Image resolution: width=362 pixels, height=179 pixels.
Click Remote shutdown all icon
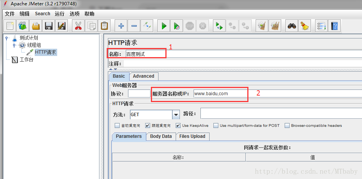pos(245,26)
